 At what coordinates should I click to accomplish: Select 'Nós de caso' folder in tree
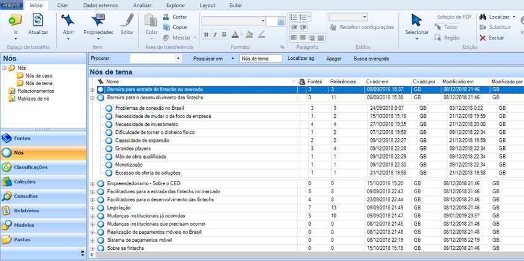[38, 75]
